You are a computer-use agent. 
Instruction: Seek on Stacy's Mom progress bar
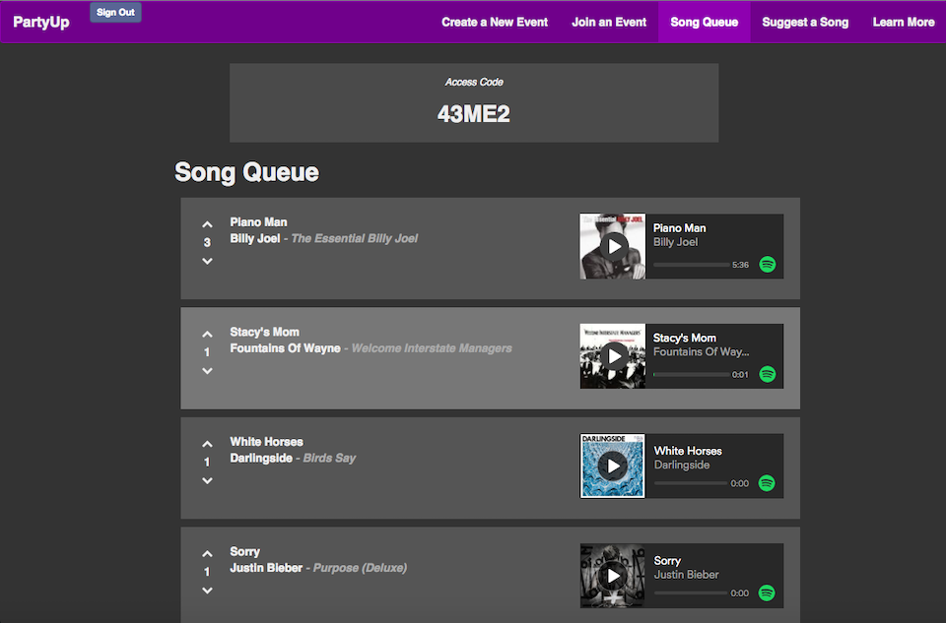point(691,374)
